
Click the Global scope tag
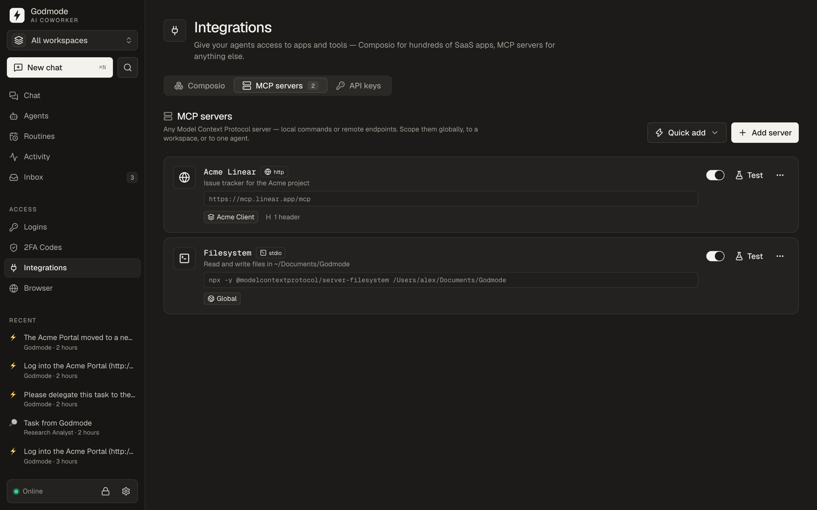222,299
